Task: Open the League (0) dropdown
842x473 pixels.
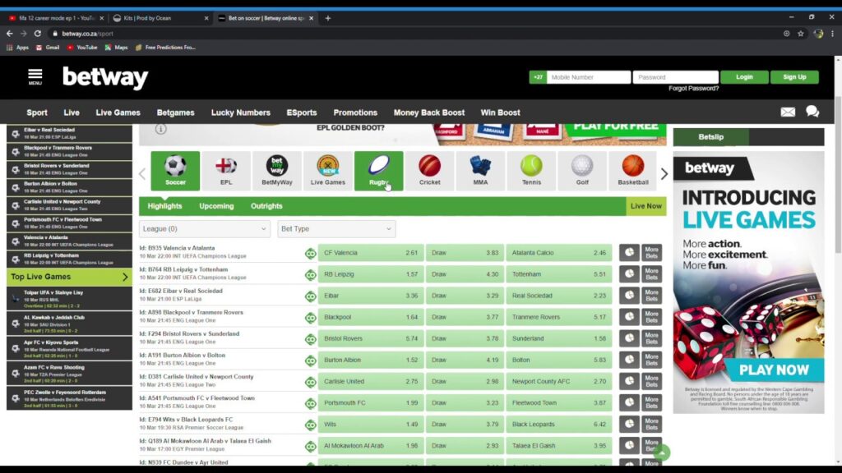Action: click(205, 229)
